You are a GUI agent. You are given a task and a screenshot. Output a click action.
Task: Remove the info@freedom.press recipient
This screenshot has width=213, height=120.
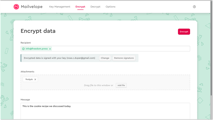50,49
